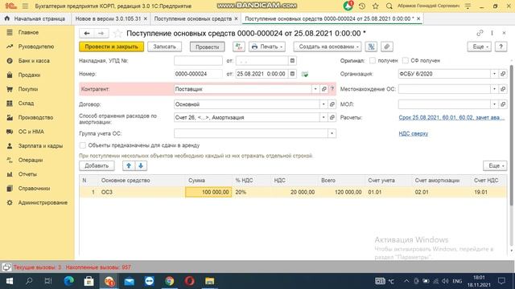Click the Записать button

pos(164,47)
